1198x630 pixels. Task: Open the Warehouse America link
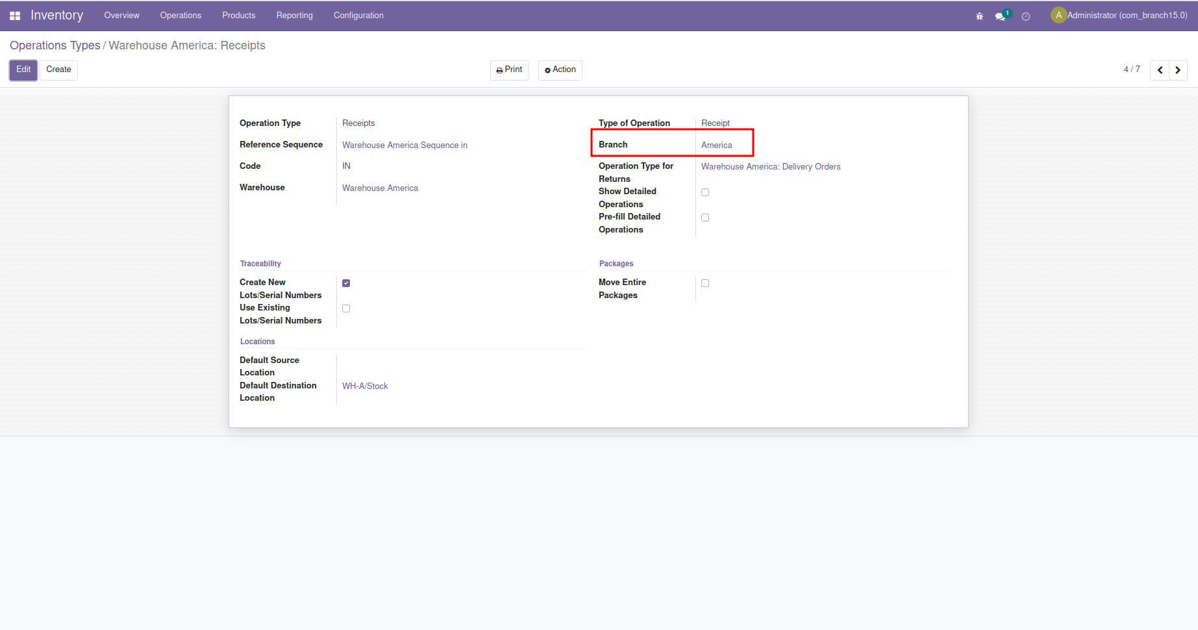(x=380, y=188)
